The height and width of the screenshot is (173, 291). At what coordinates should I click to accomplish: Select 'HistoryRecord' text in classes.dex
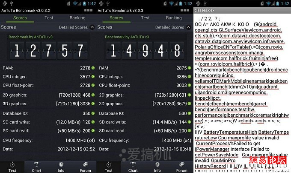[x=210, y=166]
